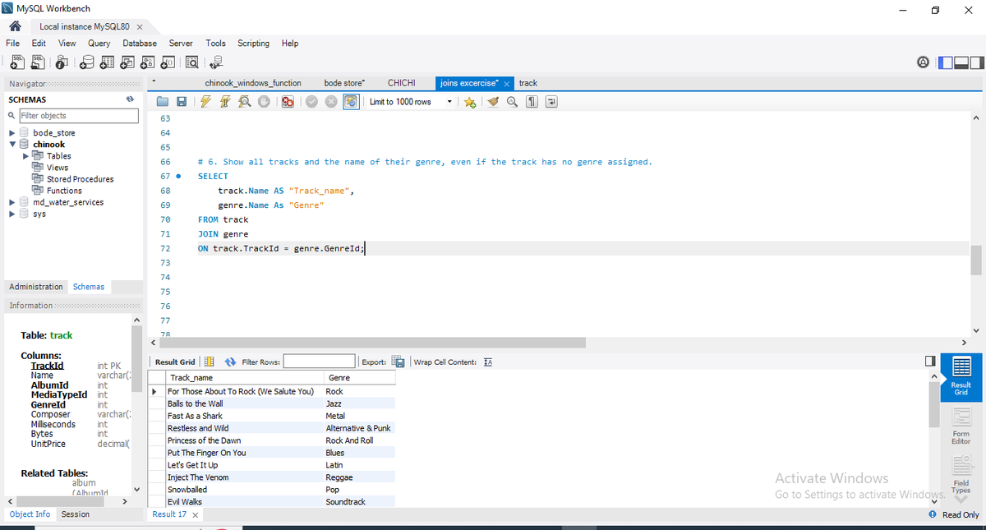The image size is (986, 530).
Task: Refresh result grid data icon
Action: click(231, 362)
